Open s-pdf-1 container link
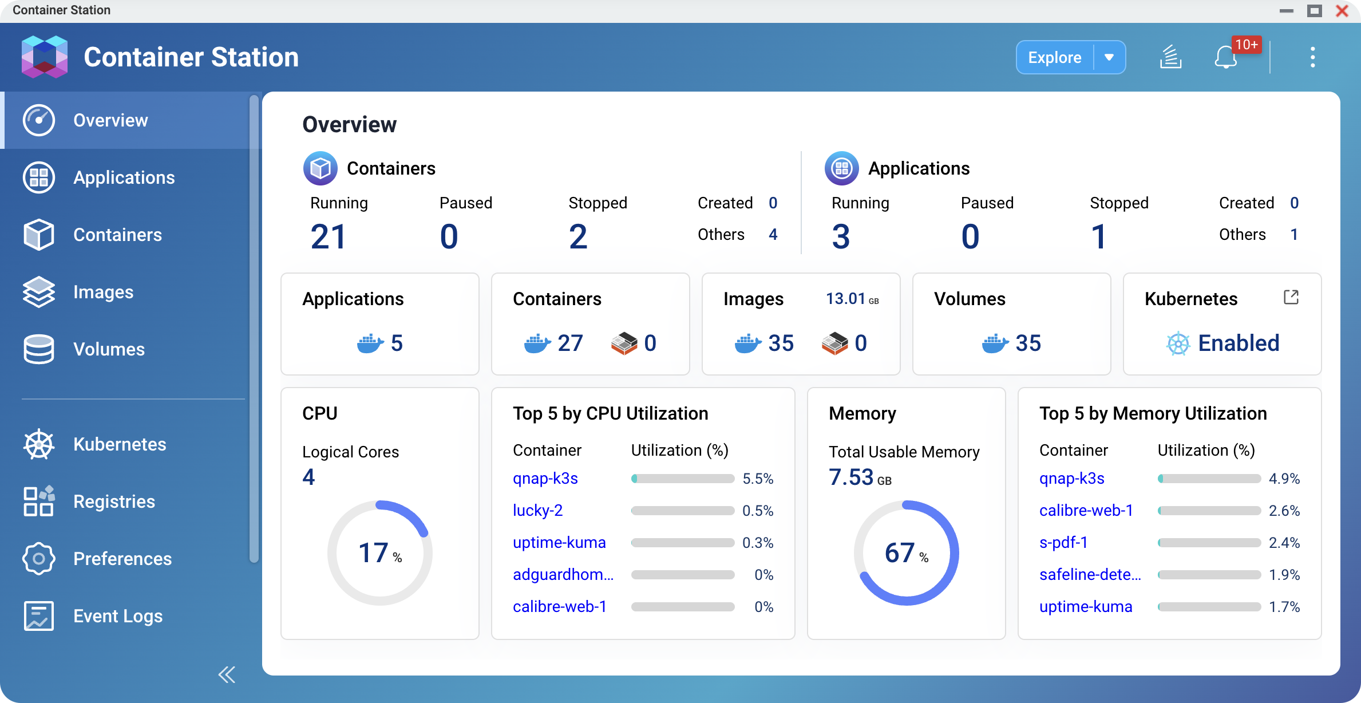1361x703 pixels. click(x=1063, y=542)
